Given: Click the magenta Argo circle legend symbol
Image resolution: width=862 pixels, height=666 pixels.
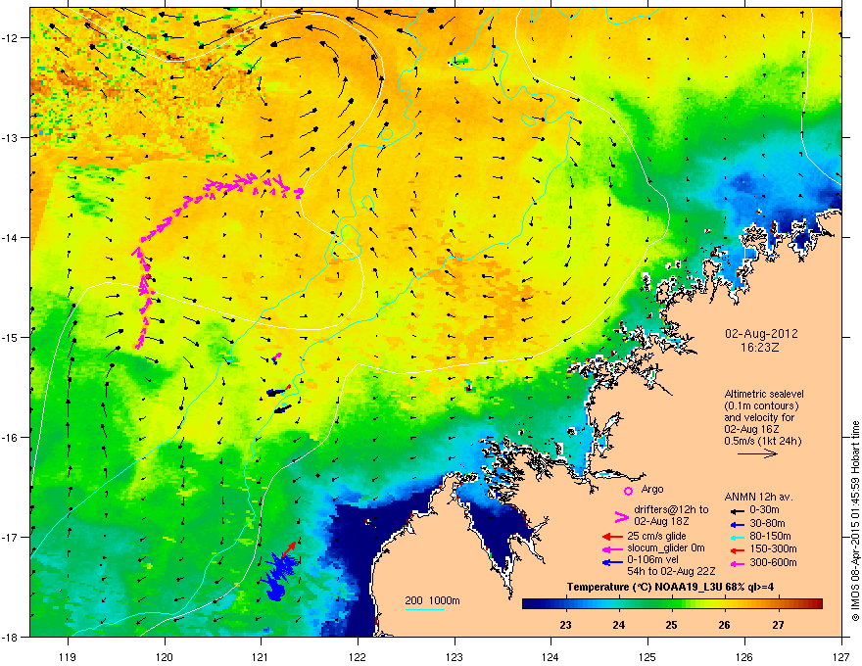Looking at the screenshot, I should coord(628,491).
